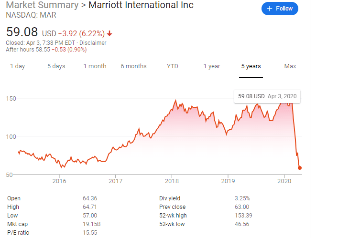This screenshot has height=238, width=338.
Task: Click the red end-point dot on chart
Action: [x=300, y=167]
